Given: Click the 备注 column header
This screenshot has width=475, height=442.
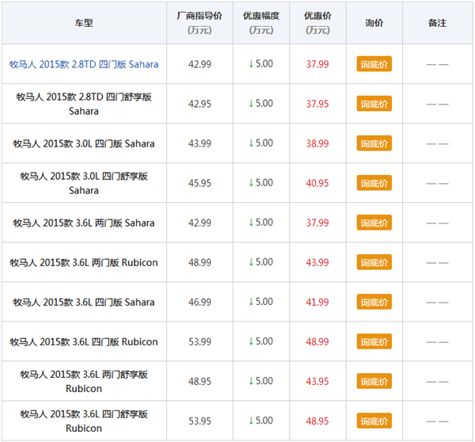Looking at the screenshot, I should [x=438, y=23].
